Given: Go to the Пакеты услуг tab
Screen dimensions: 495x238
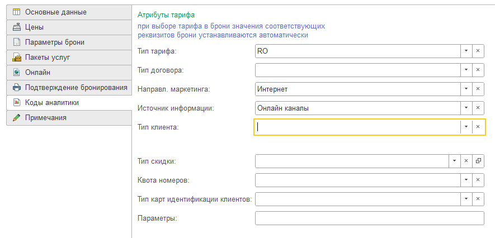Looking at the screenshot, I should [x=69, y=58].
